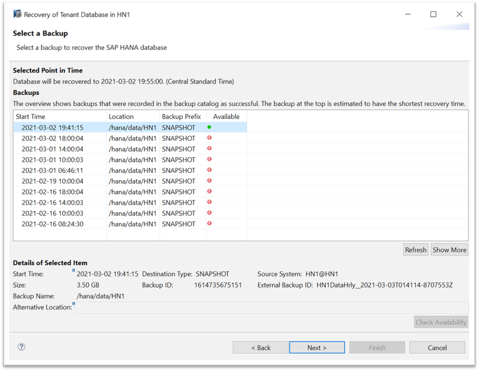Select backup row 2021-02-16 10:00:03

130,213
